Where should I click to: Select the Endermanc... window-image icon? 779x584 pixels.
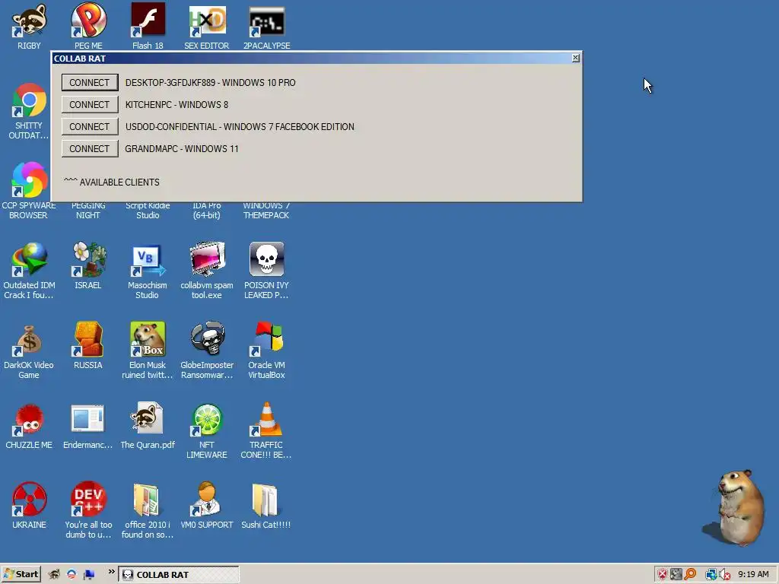click(88, 419)
